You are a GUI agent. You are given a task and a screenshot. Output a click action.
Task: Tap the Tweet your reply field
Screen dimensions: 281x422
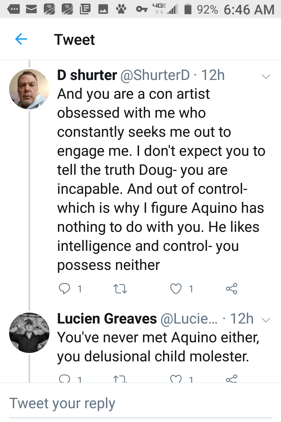coord(140,404)
